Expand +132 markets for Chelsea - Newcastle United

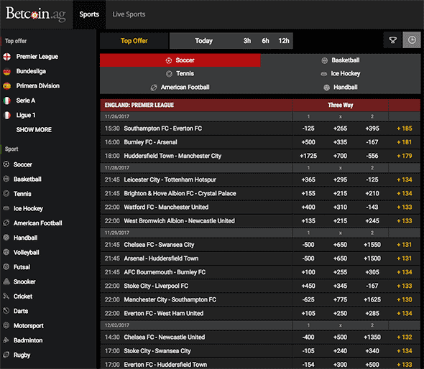(405, 337)
